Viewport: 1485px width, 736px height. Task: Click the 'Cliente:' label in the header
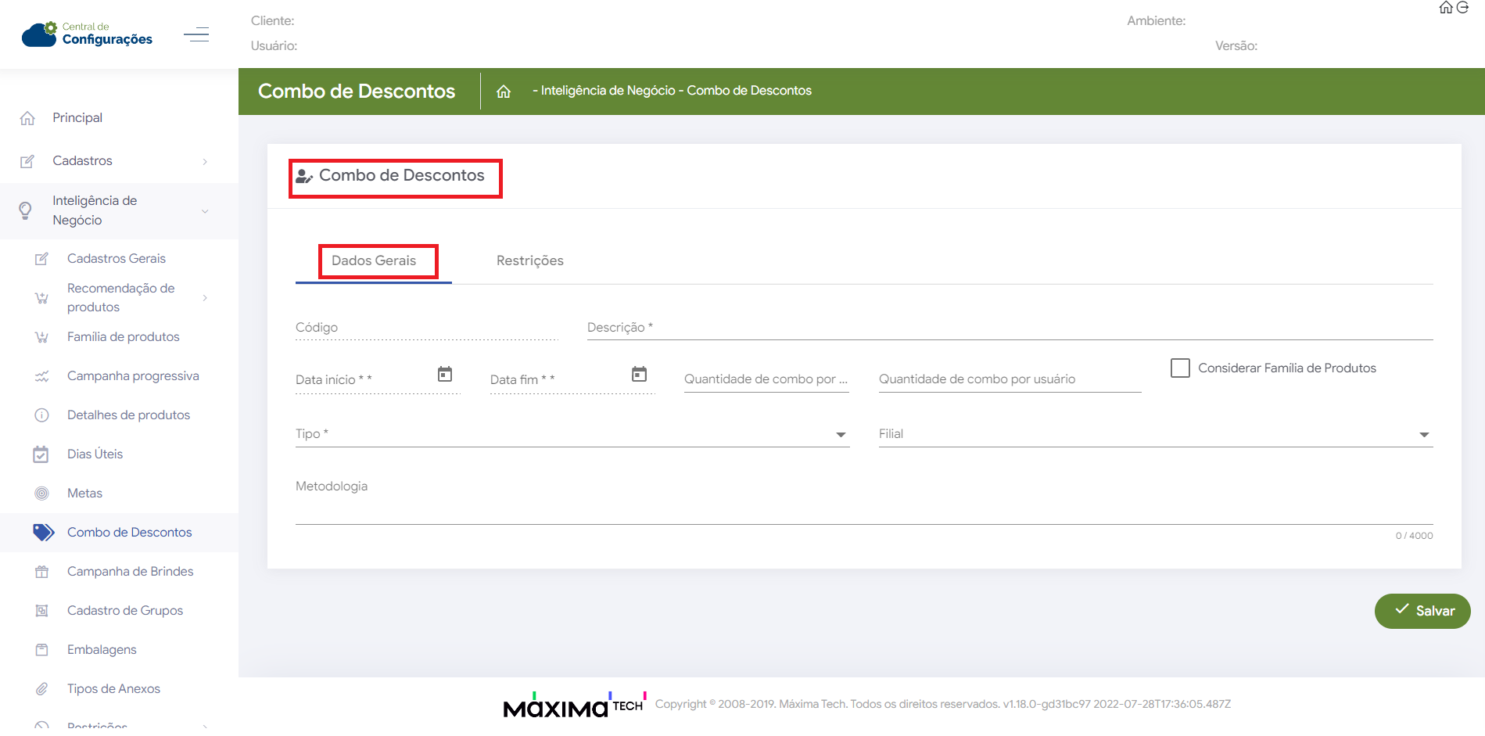(x=273, y=21)
